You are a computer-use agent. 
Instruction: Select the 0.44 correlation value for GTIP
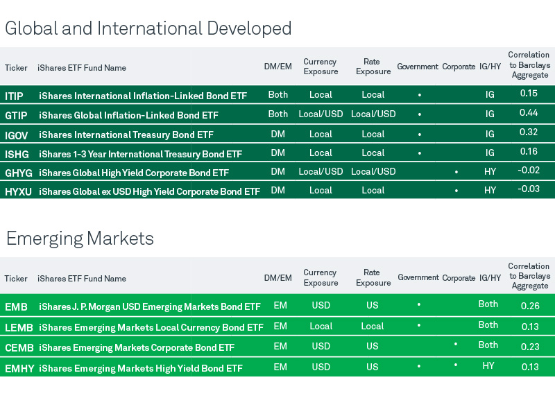[529, 113]
